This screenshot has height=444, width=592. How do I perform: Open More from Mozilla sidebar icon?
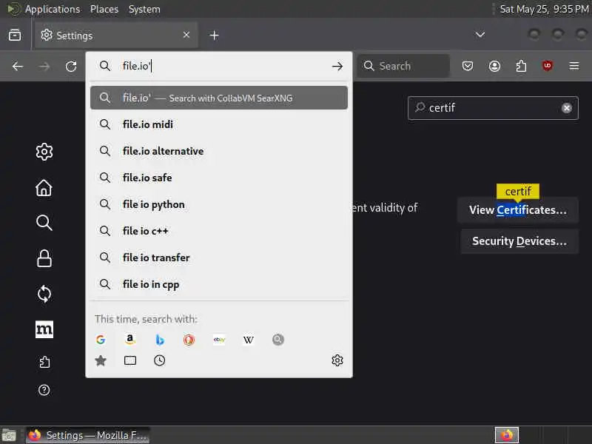pyautogui.click(x=44, y=329)
